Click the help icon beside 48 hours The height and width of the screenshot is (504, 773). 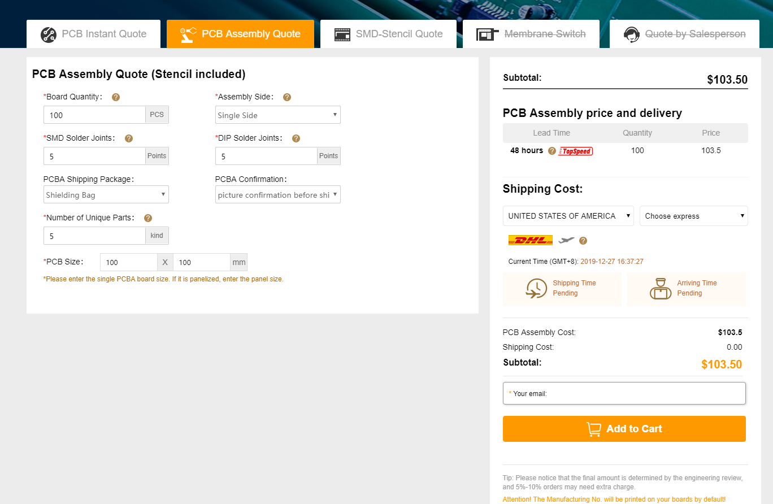(x=552, y=151)
